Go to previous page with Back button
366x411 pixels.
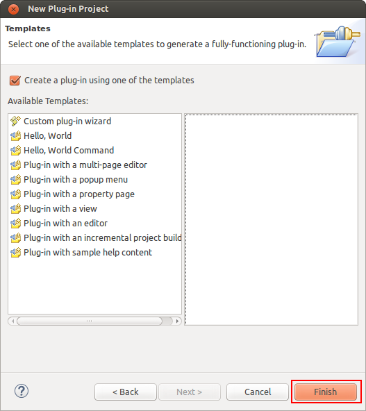coord(126,392)
